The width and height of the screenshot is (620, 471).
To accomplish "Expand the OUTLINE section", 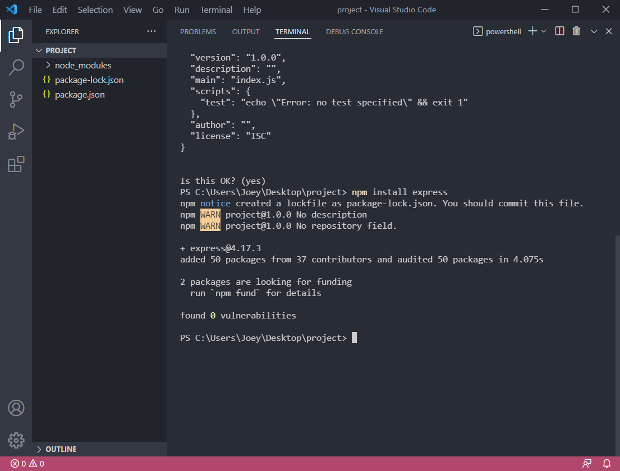I will pos(99,449).
